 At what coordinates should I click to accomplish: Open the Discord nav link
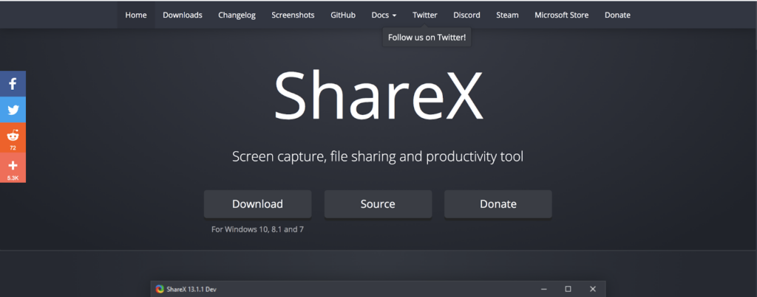[x=466, y=15]
